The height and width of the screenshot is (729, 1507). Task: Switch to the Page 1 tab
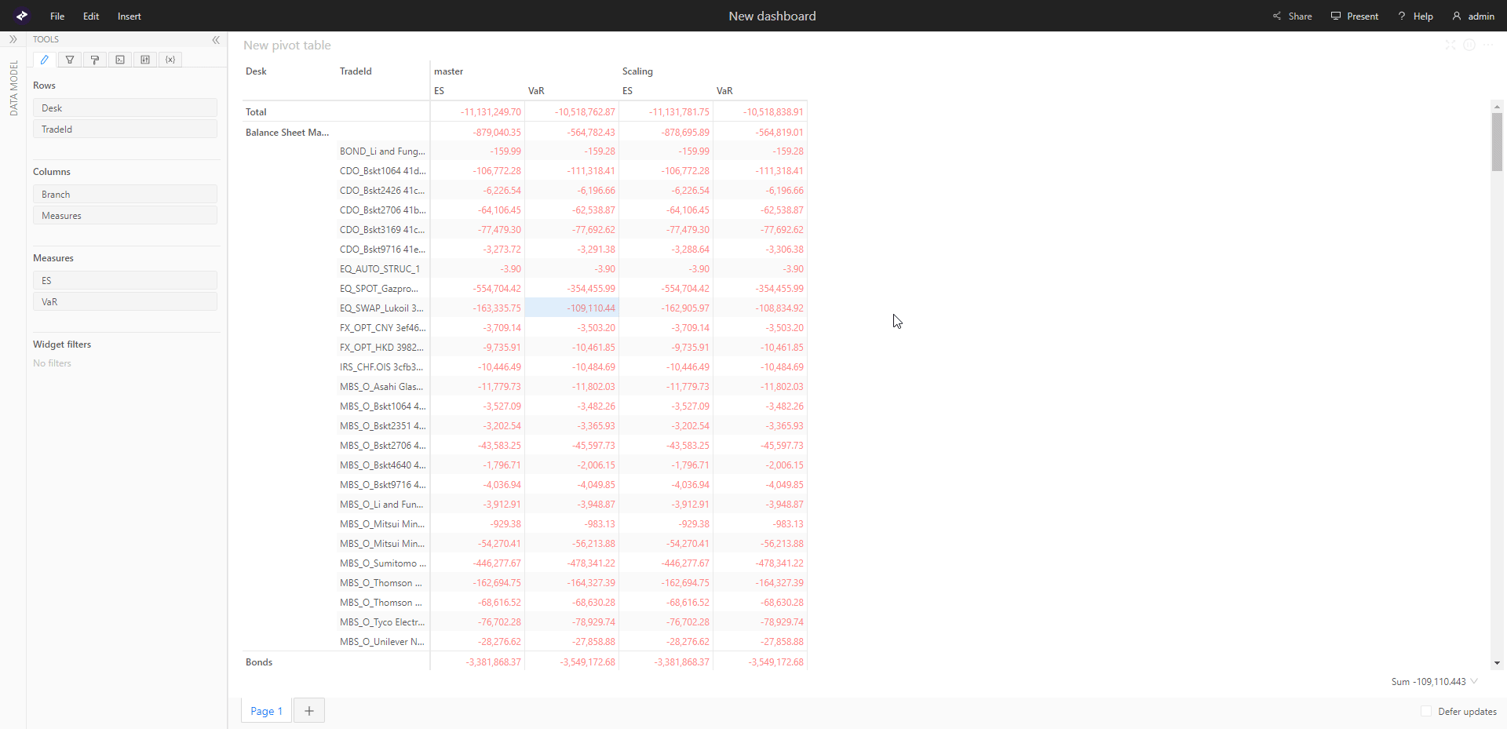(x=265, y=710)
